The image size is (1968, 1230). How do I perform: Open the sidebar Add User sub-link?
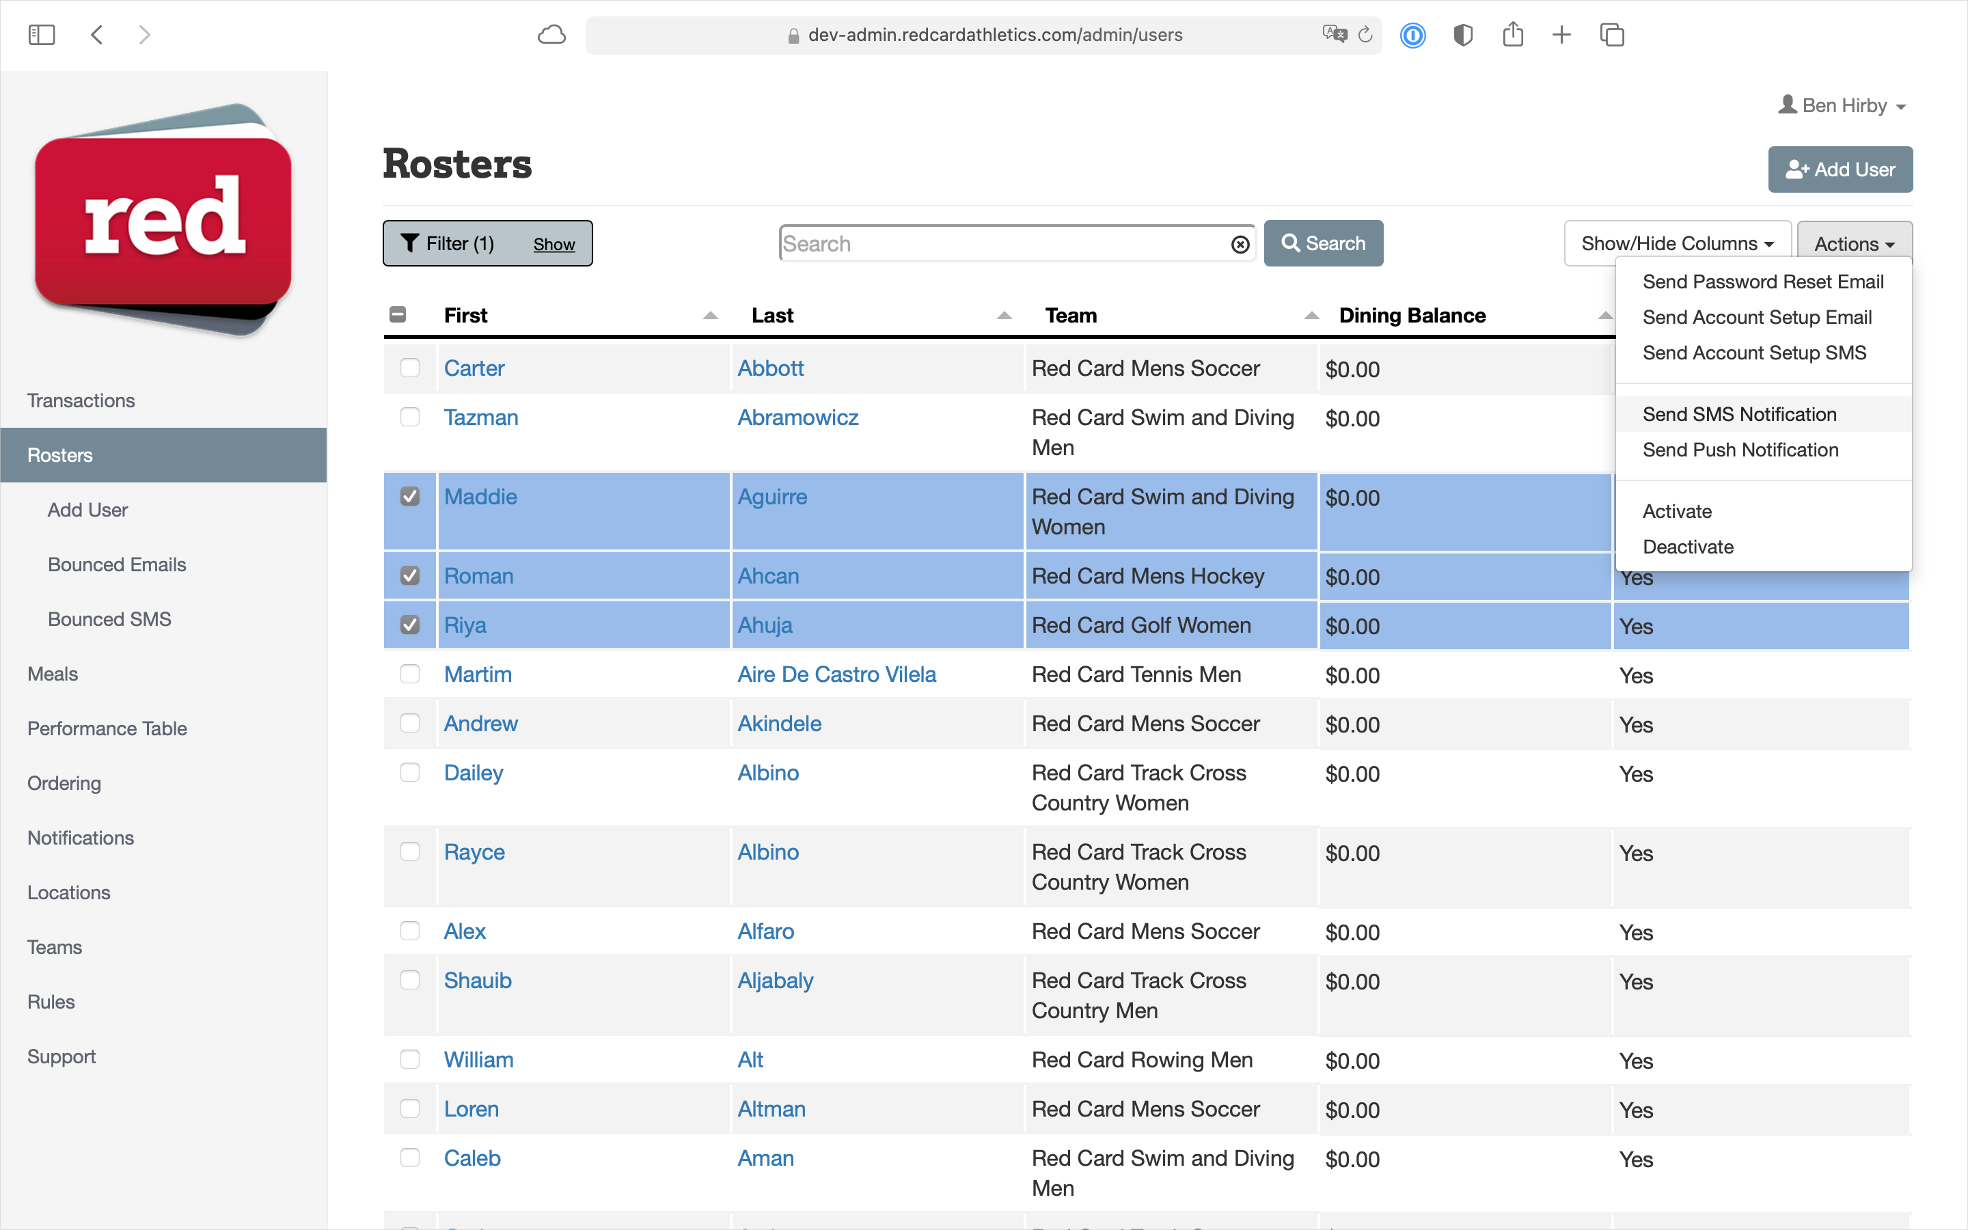pyautogui.click(x=88, y=510)
